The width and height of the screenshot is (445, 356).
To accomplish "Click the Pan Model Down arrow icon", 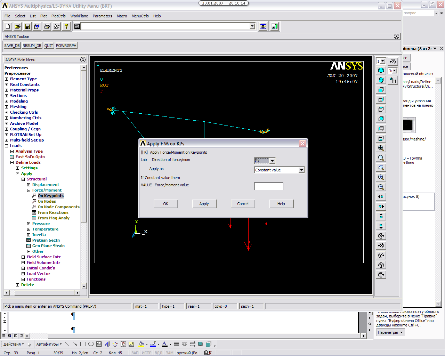I will (381, 226).
